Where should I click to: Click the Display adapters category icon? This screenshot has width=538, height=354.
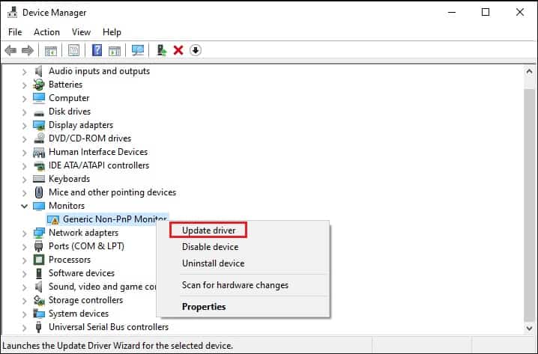pos(39,125)
